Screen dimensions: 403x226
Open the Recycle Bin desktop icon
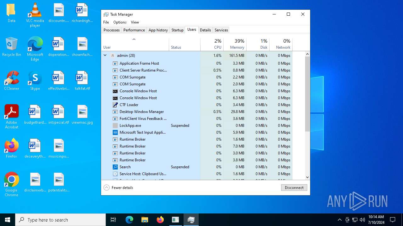(12, 47)
